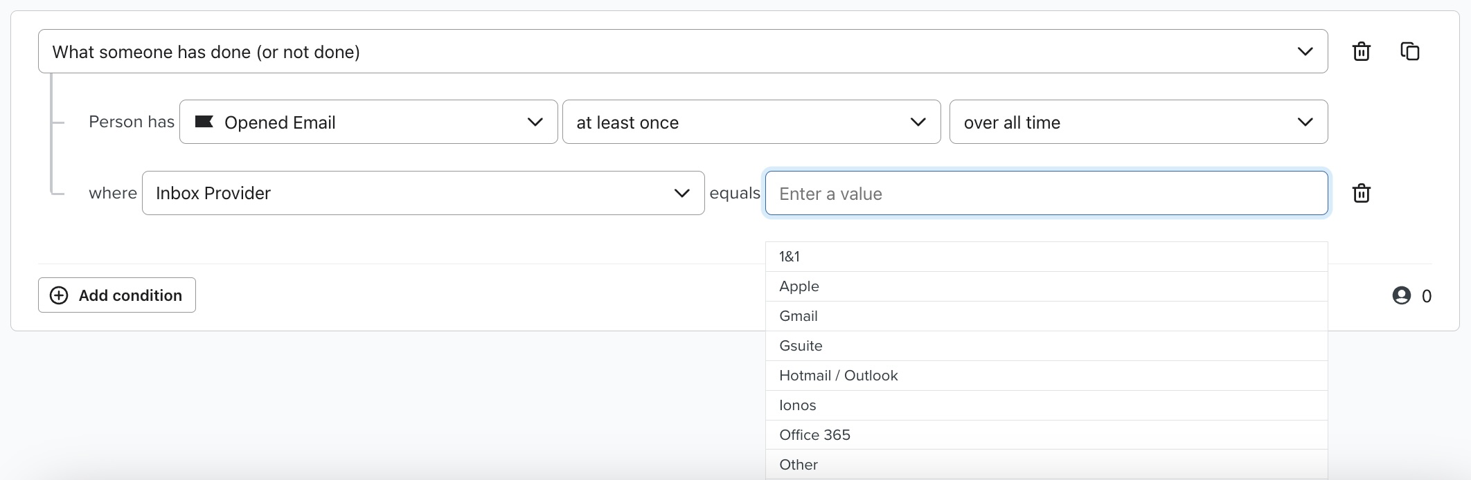Click the plus icon in Add condition
Viewport: 1471px width, 480px height.
pos(60,295)
